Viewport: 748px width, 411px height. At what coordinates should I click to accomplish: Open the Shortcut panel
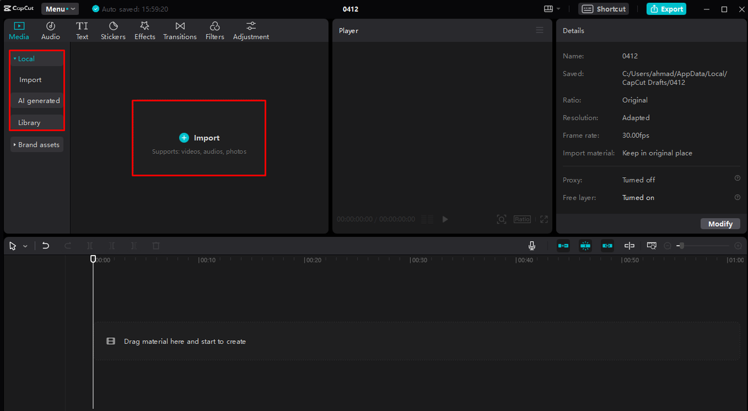click(604, 9)
